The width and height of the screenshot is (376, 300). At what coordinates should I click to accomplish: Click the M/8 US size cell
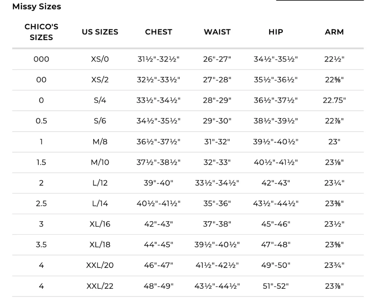(x=100, y=142)
